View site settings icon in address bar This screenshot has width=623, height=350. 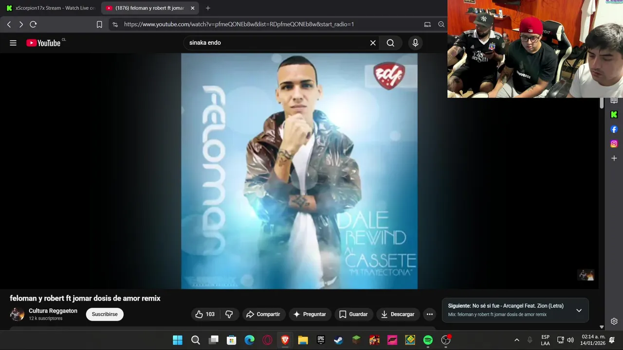point(115,24)
